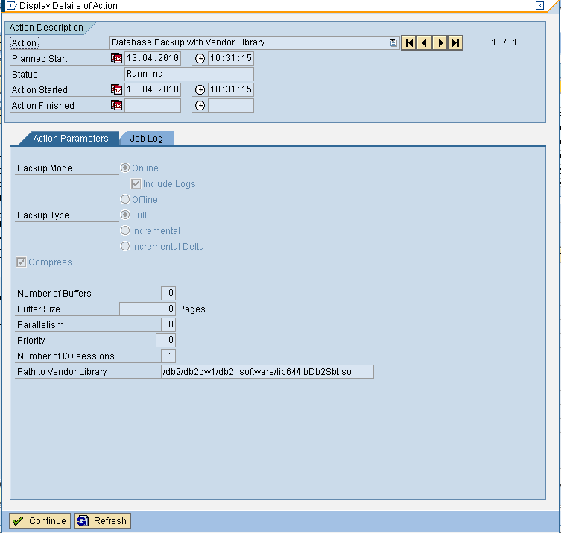The image size is (561, 533).
Task: Jump to first action record
Action: tap(409, 43)
